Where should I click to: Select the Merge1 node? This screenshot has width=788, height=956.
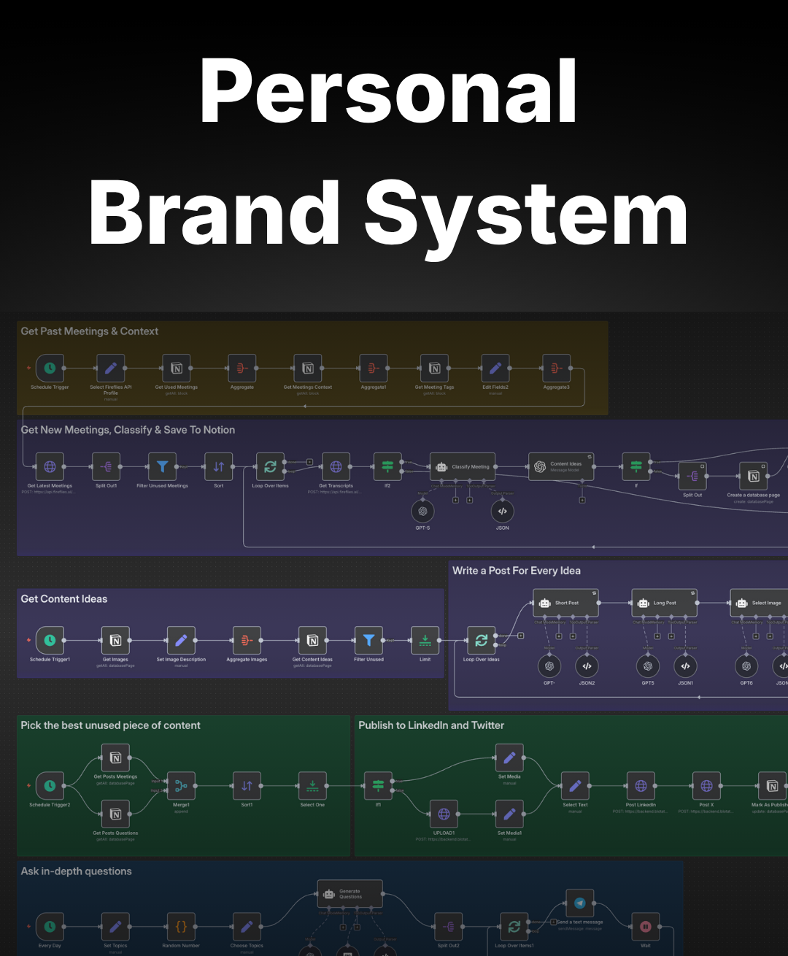181,786
